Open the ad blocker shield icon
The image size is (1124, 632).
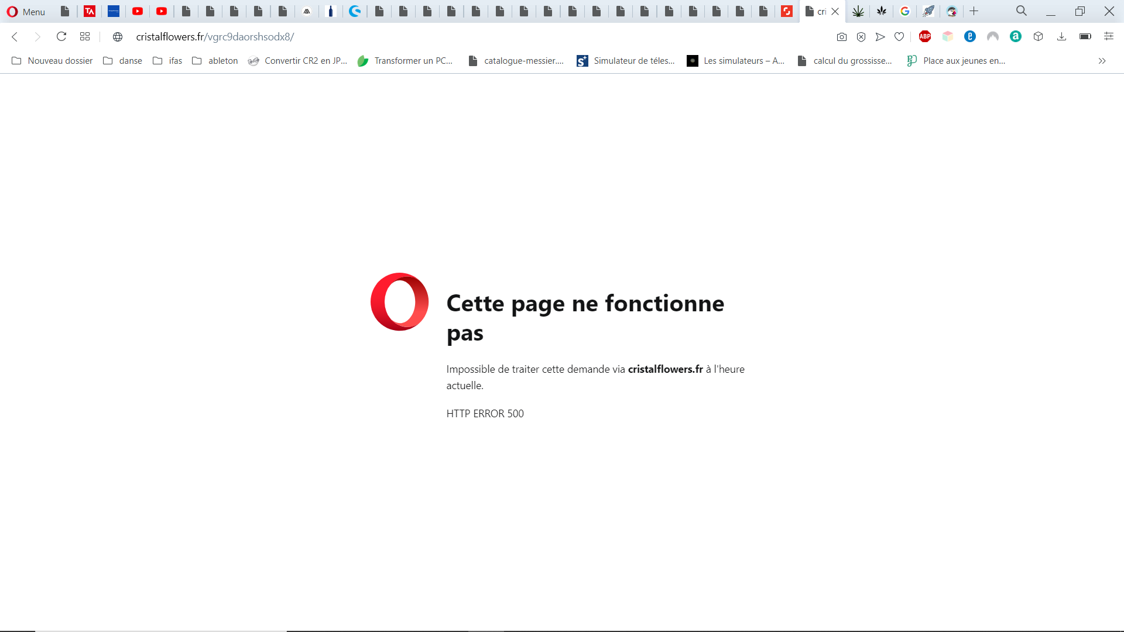pos(861,37)
